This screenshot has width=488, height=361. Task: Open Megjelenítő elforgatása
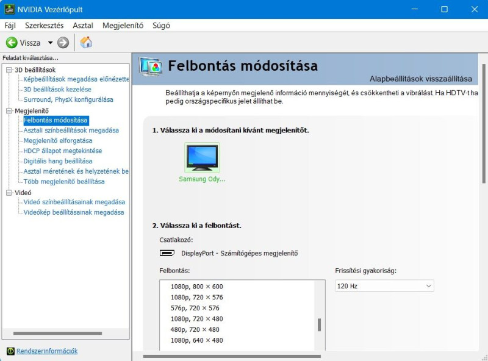point(58,141)
